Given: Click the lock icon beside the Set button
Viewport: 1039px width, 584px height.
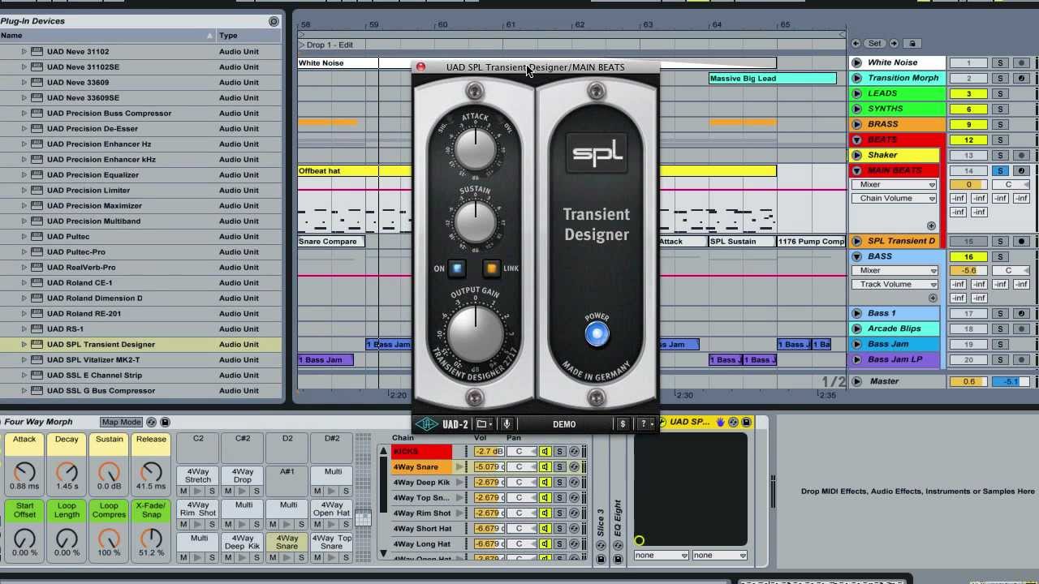Looking at the screenshot, I should point(912,43).
